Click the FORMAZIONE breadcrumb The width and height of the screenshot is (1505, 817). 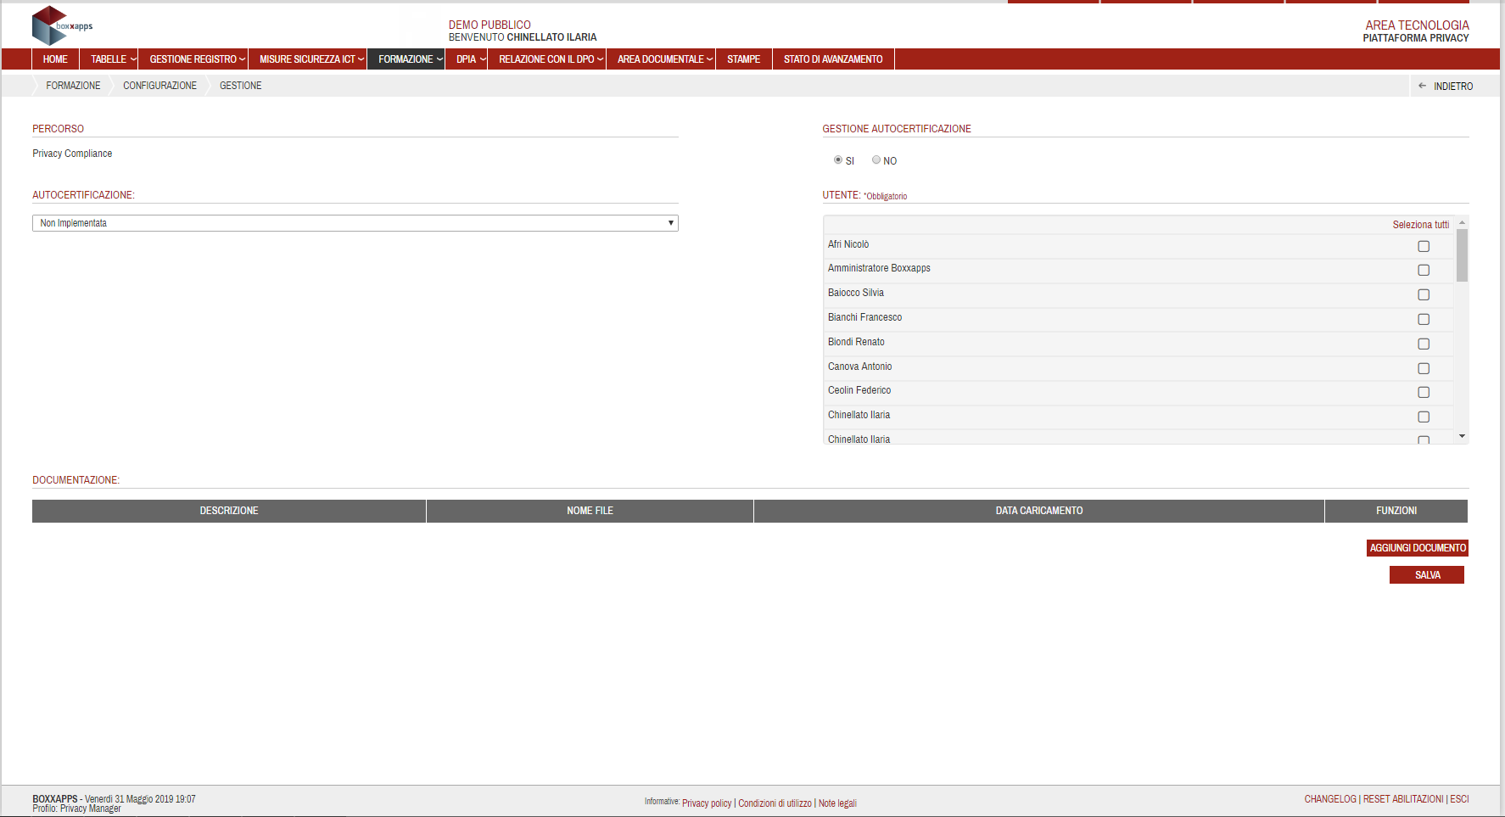tap(73, 86)
